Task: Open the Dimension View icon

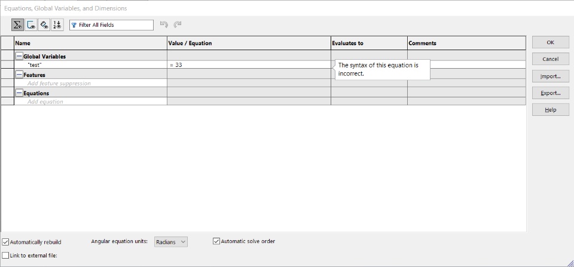Action: coord(44,25)
